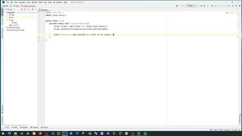Open Spotify from the taskbar

tap(145, 133)
